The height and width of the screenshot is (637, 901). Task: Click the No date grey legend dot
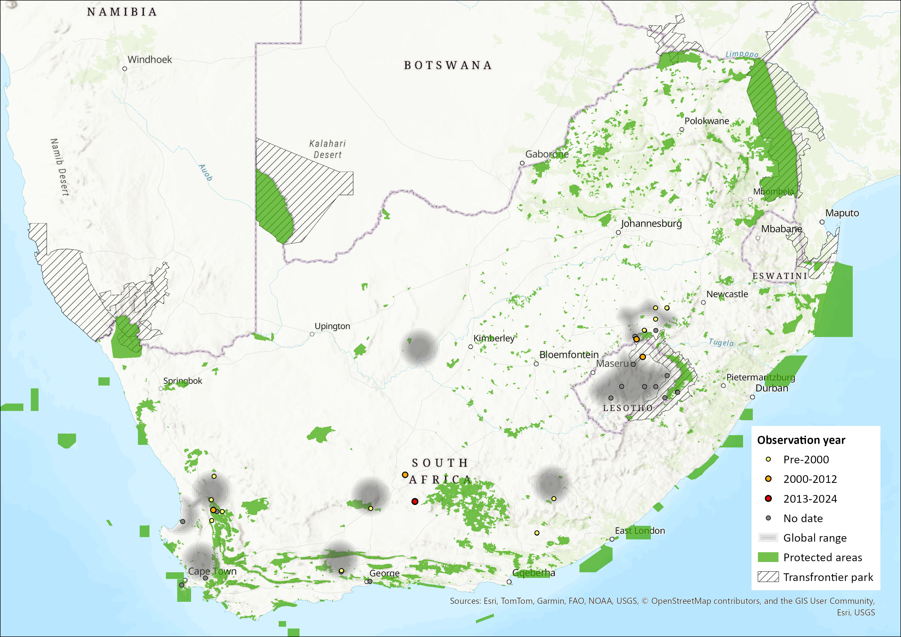point(768,518)
